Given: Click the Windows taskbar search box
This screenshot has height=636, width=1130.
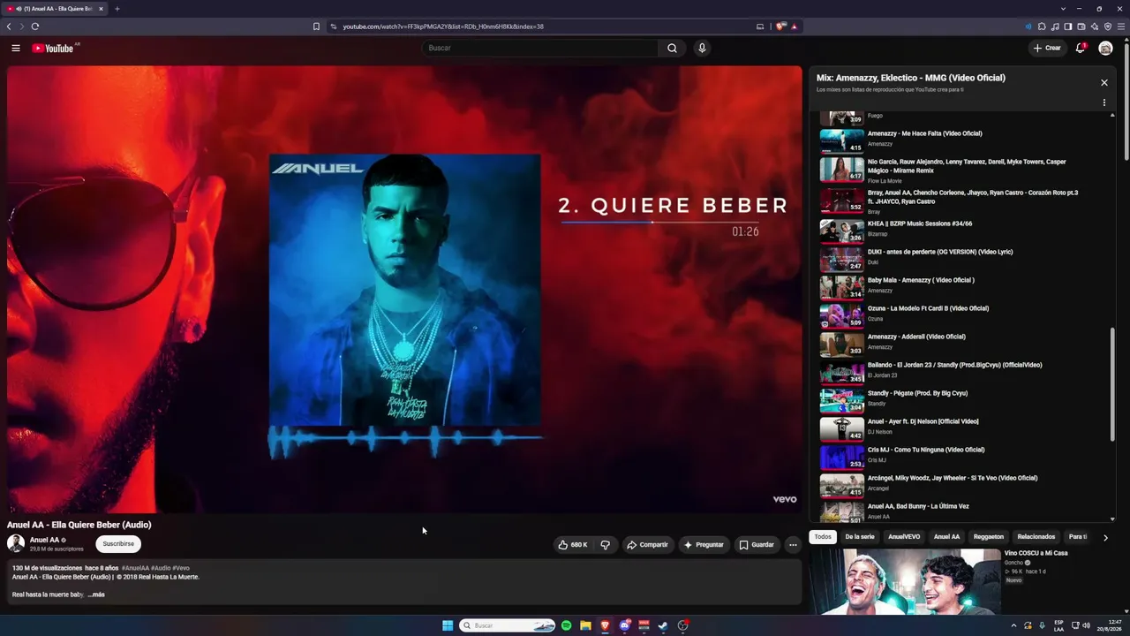Looking at the screenshot, I should (508, 625).
